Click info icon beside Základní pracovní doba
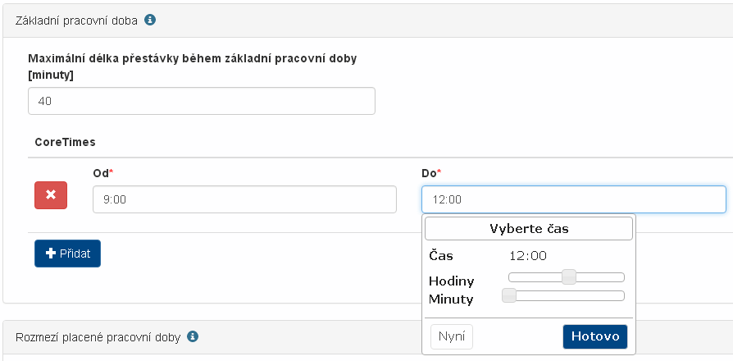Screen dimensions: 733x361 [150, 19]
